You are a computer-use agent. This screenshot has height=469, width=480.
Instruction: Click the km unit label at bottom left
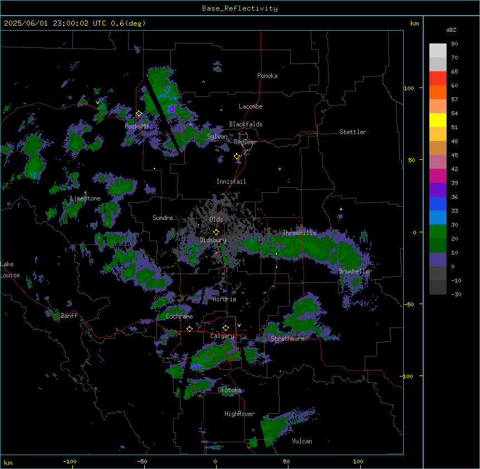[x=8, y=463]
